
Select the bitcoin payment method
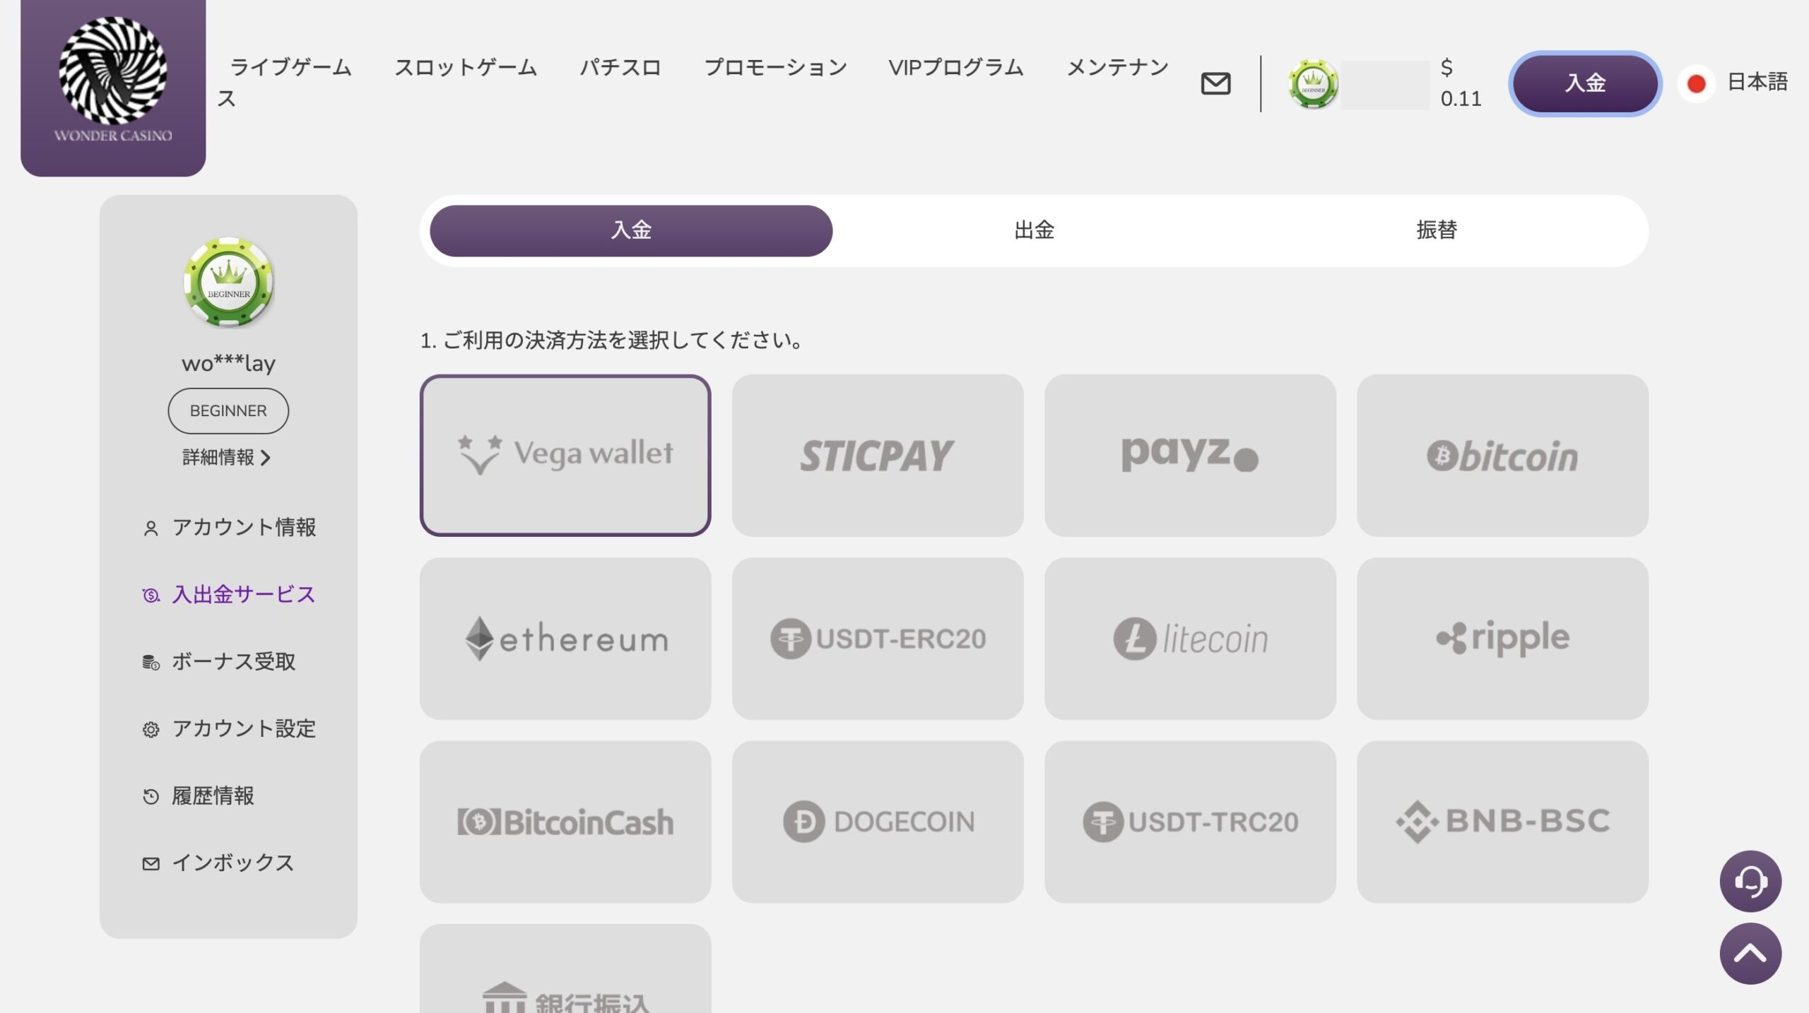[x=1502, y=456]
